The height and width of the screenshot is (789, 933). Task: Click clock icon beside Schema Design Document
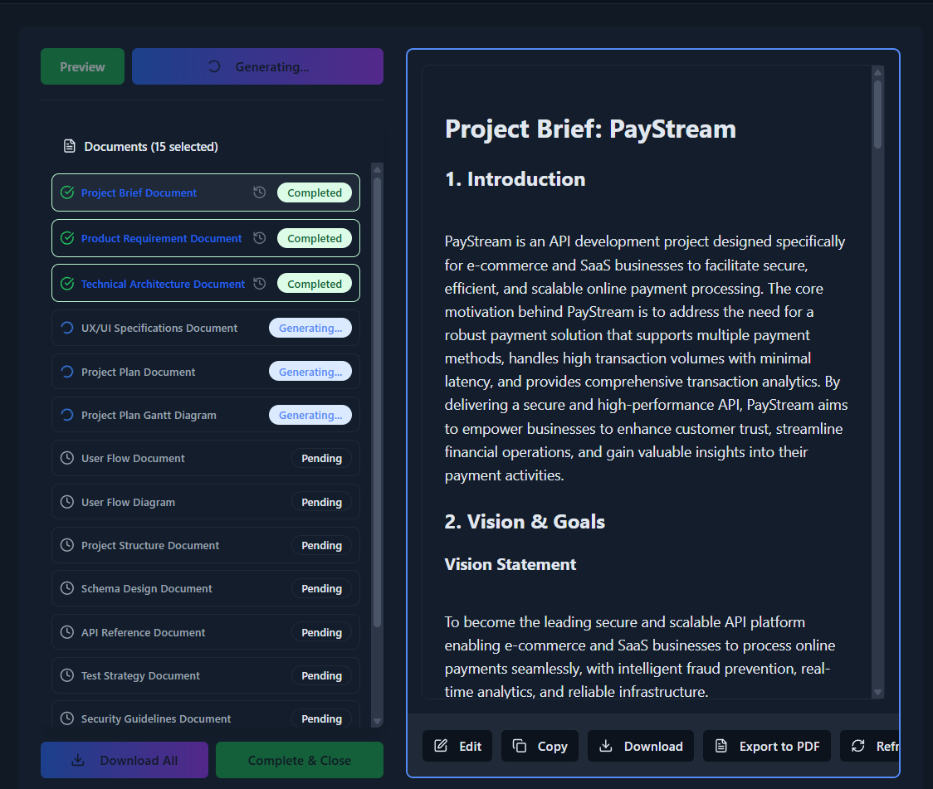(67, 588)
